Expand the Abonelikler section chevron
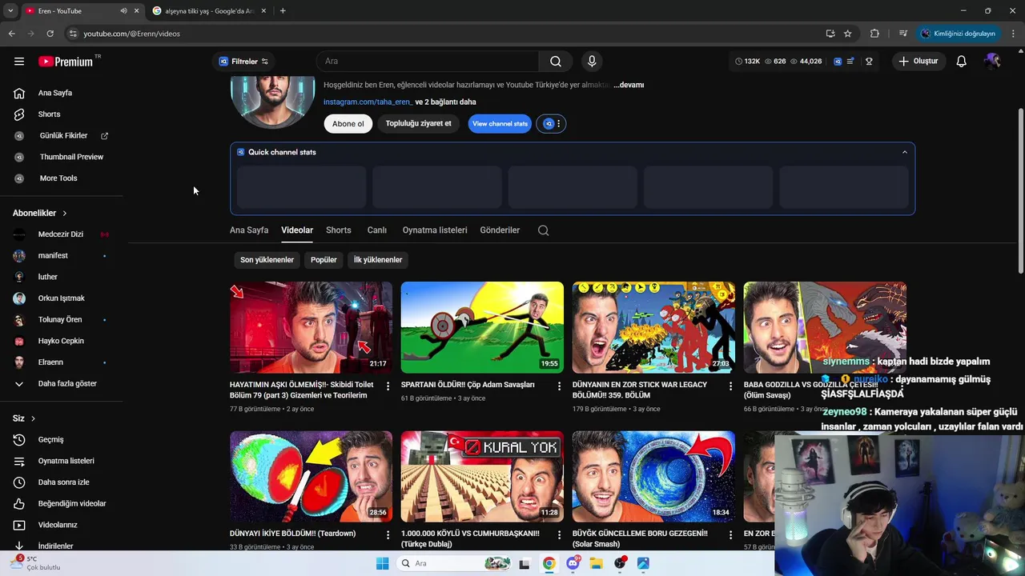The image size is (1025, 576). [x=65, y=214]
